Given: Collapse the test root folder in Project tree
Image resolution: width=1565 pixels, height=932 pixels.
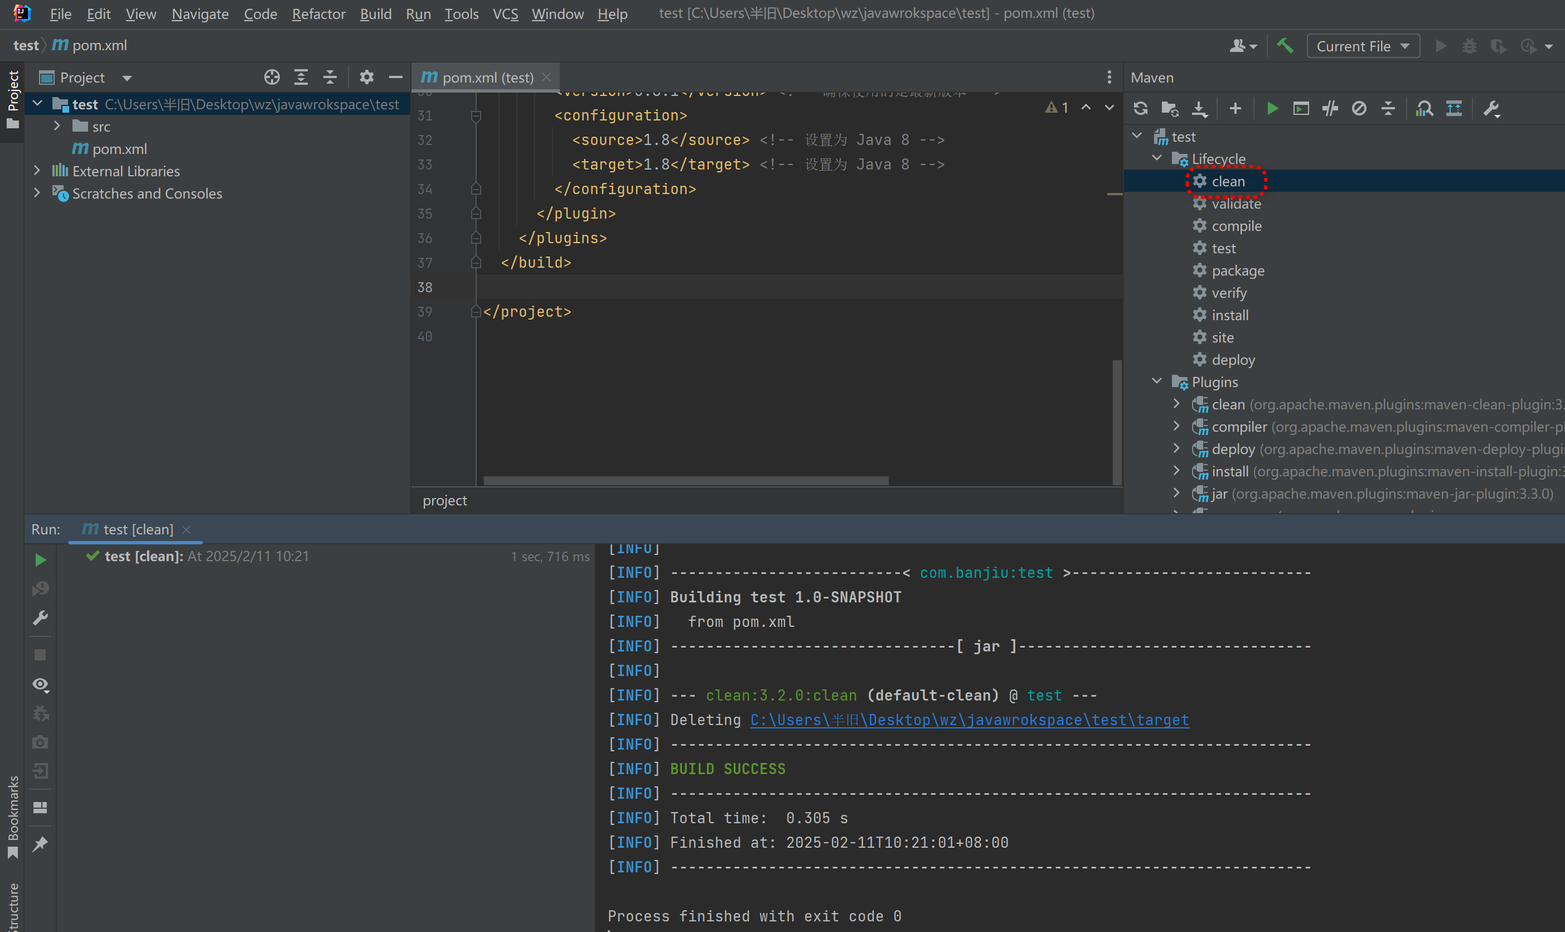Looking at the screenshot, I should (x=38, y=104).
